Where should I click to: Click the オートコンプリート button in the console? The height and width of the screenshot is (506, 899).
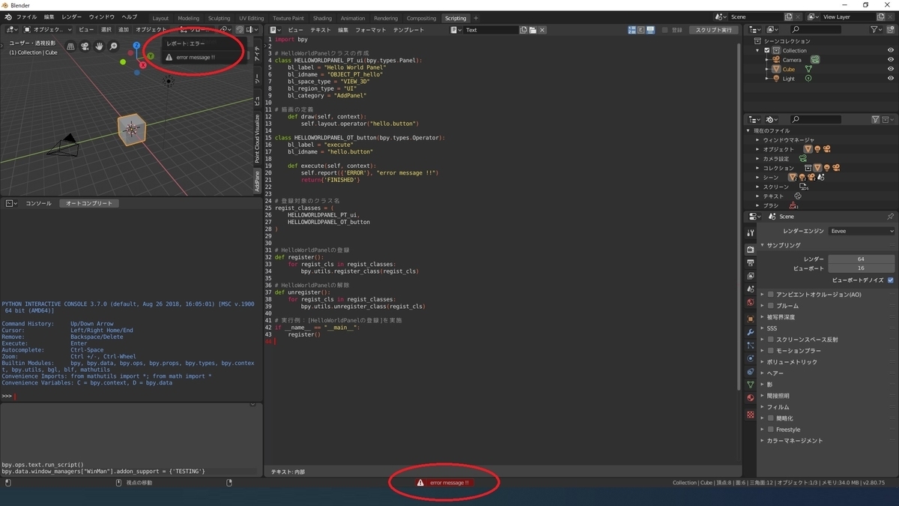click(88, 202)
